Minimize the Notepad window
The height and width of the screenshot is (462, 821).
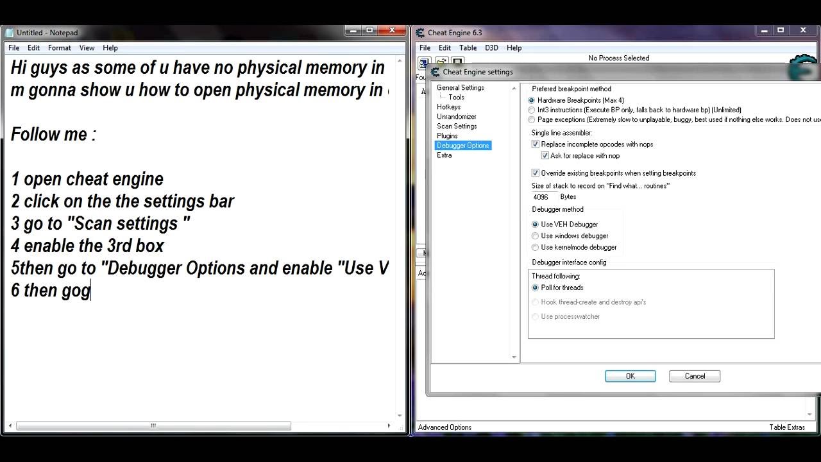click(x=352, y=30)
